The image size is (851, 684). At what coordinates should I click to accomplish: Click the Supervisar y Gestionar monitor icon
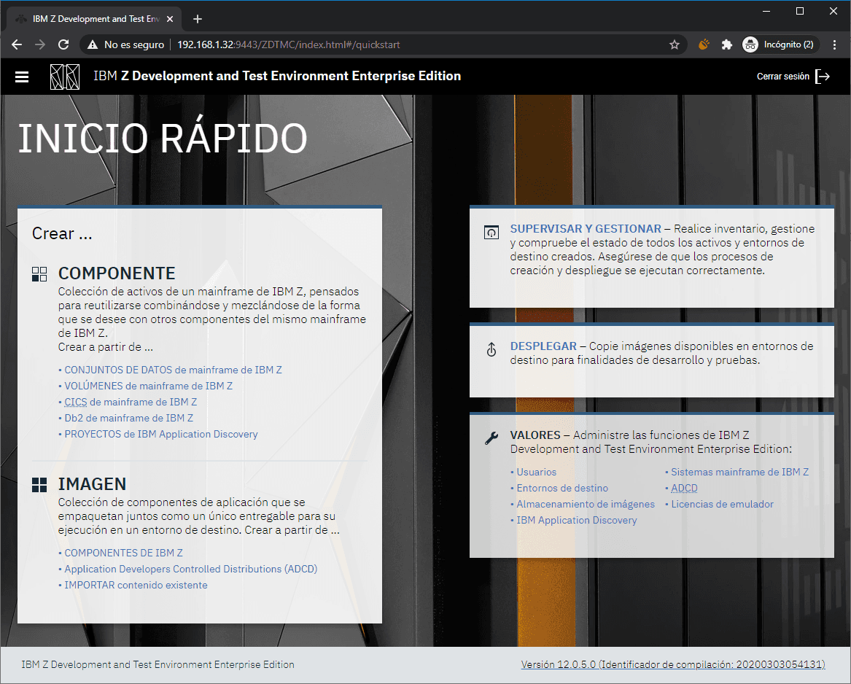click(491, 233)
